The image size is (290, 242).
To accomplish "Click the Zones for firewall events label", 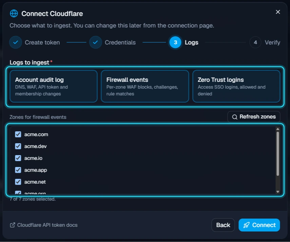I will 38,117.
